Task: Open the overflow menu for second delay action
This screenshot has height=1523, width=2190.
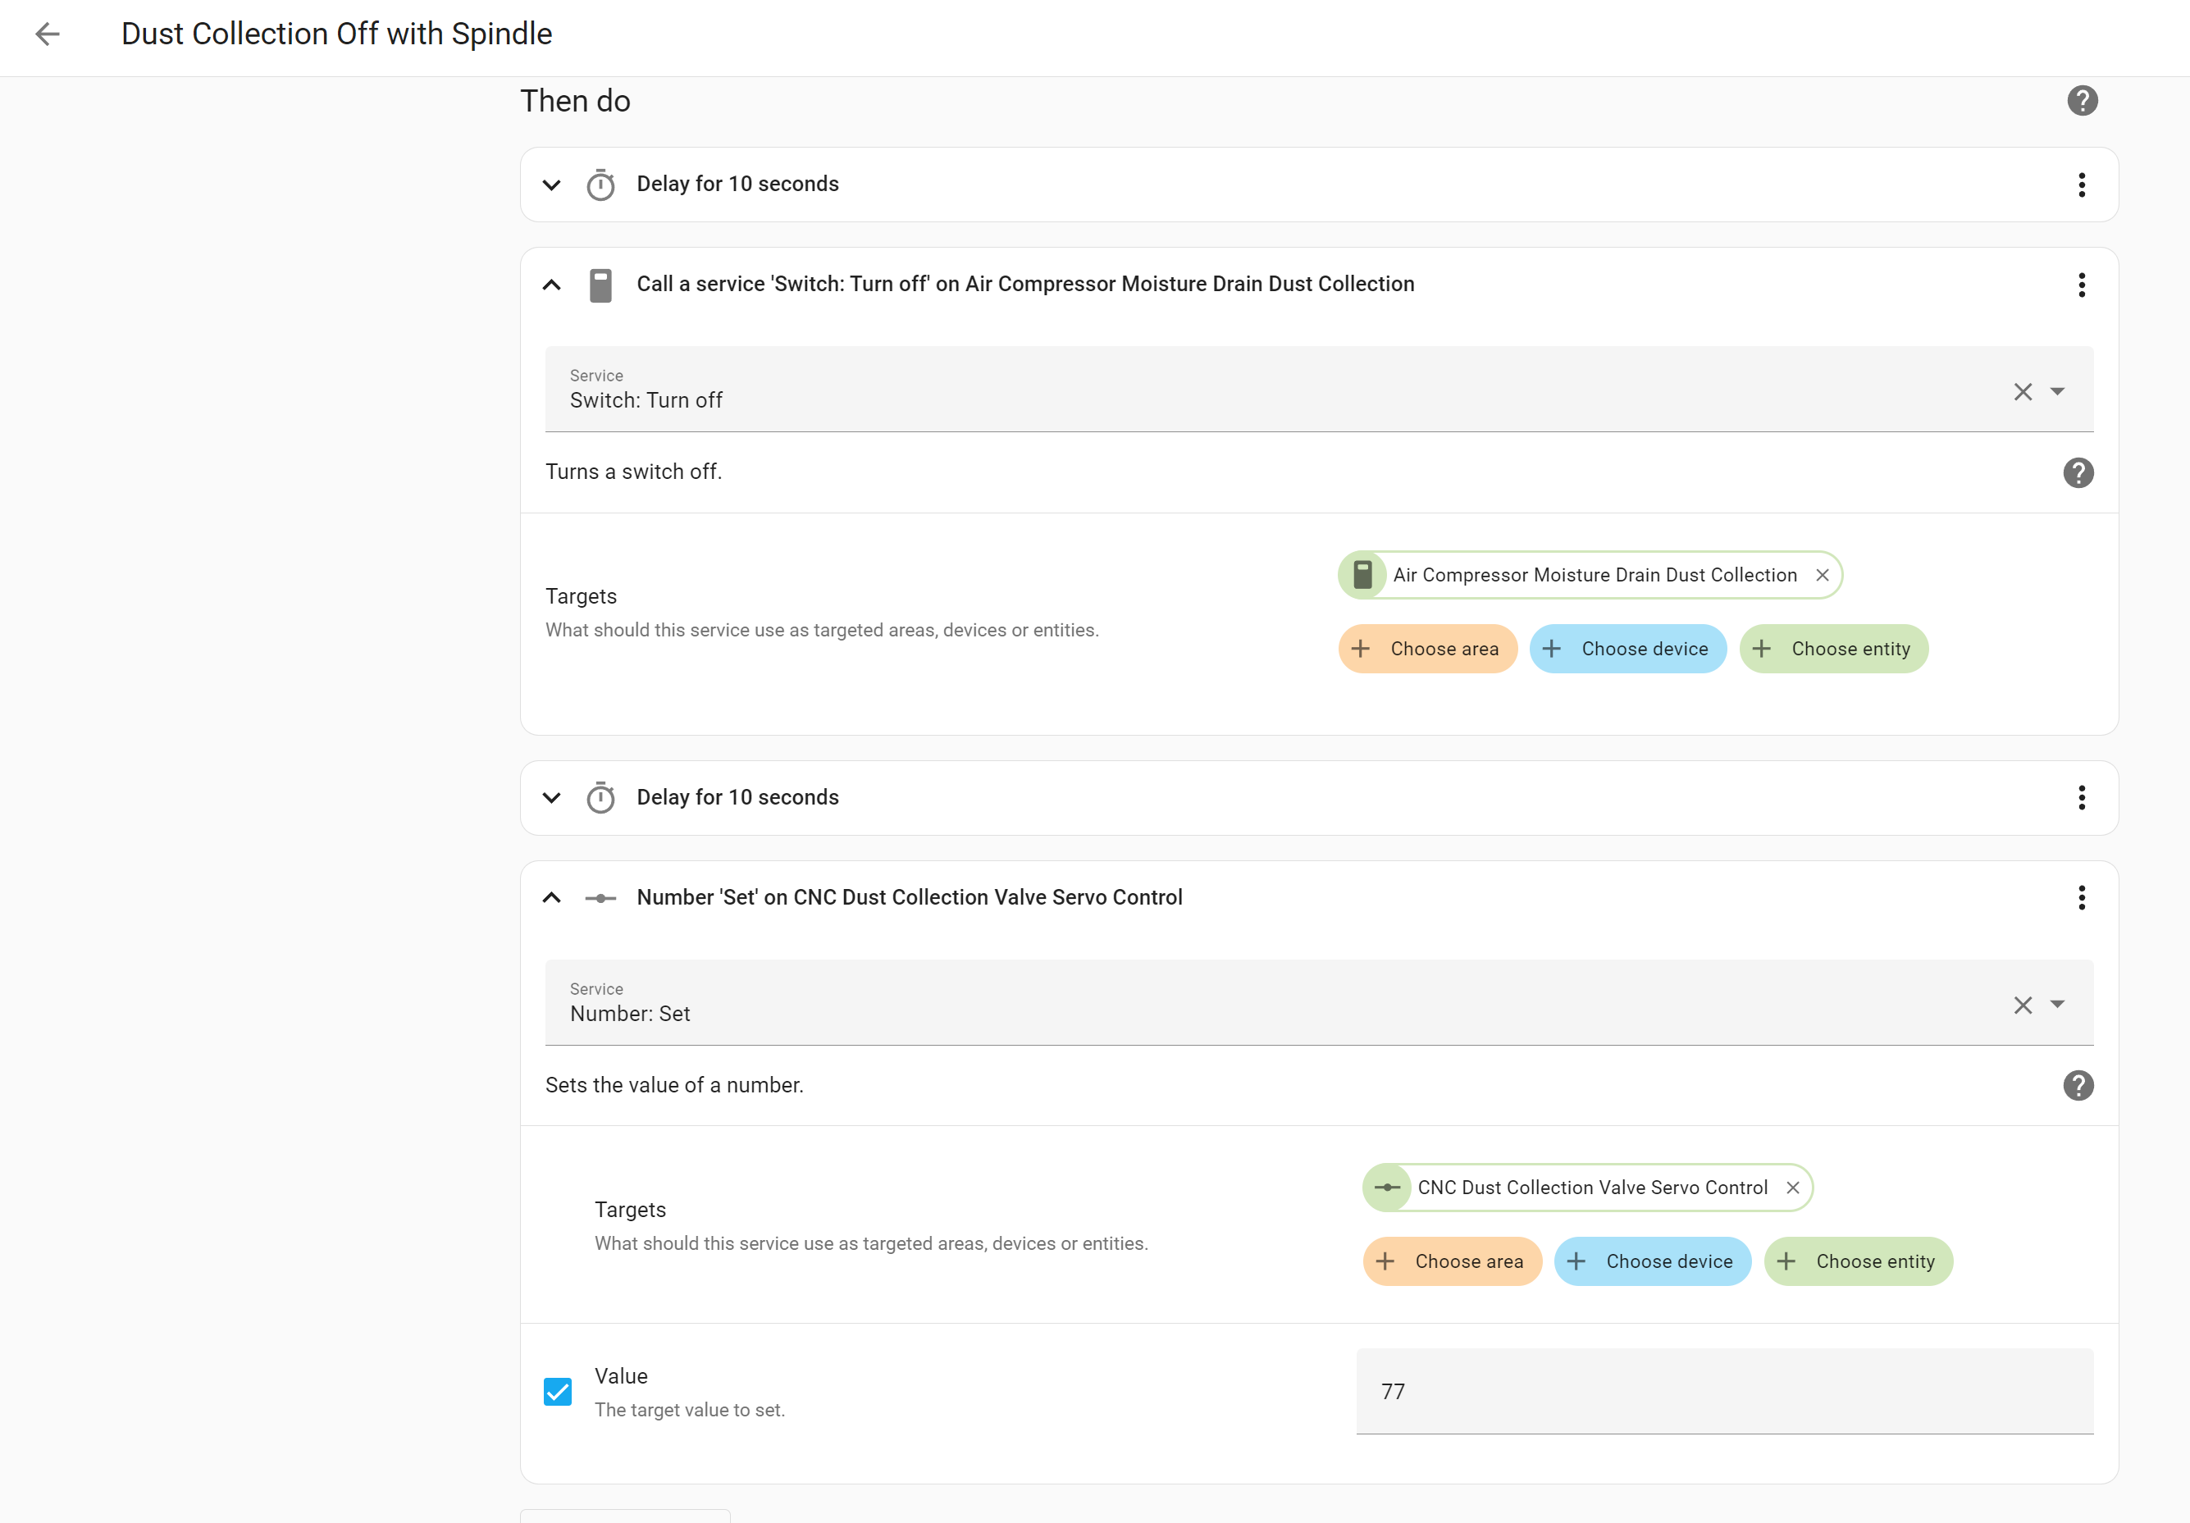Action: click(2083, 797)
